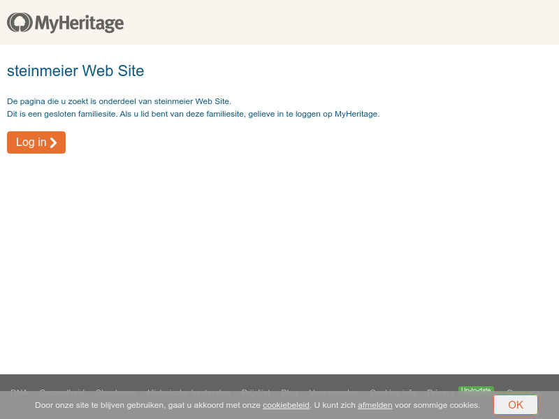Viewport: 559px width, 419px height.
Task: Open the Privacy footer link
Action: pyautogui.click(x=440, y=392)
